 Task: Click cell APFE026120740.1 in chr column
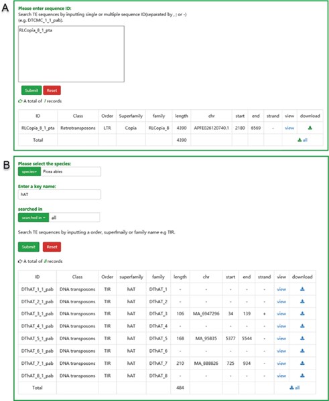[212, 128]
